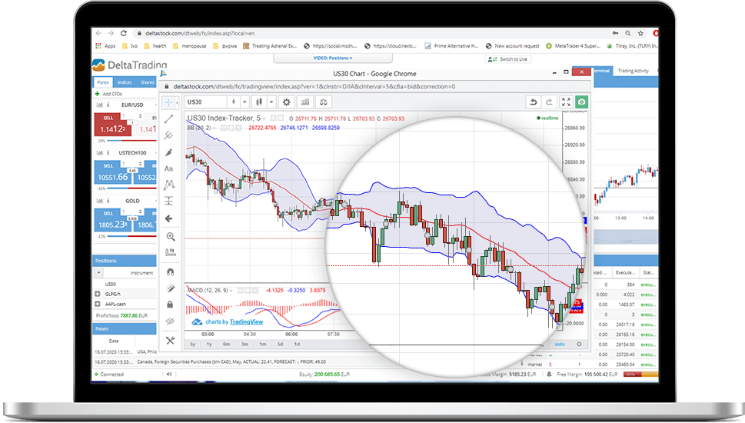The width and height of the screenshot is (745, 423).
Task: Adjust EUR/USD quantity stepper
Action: coord(140,116)
